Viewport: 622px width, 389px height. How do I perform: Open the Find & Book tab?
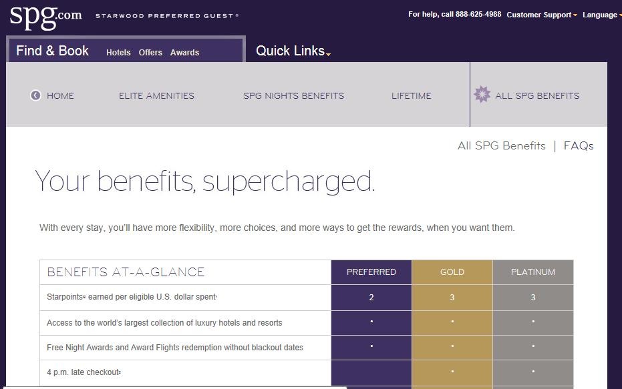click(52, 51)
